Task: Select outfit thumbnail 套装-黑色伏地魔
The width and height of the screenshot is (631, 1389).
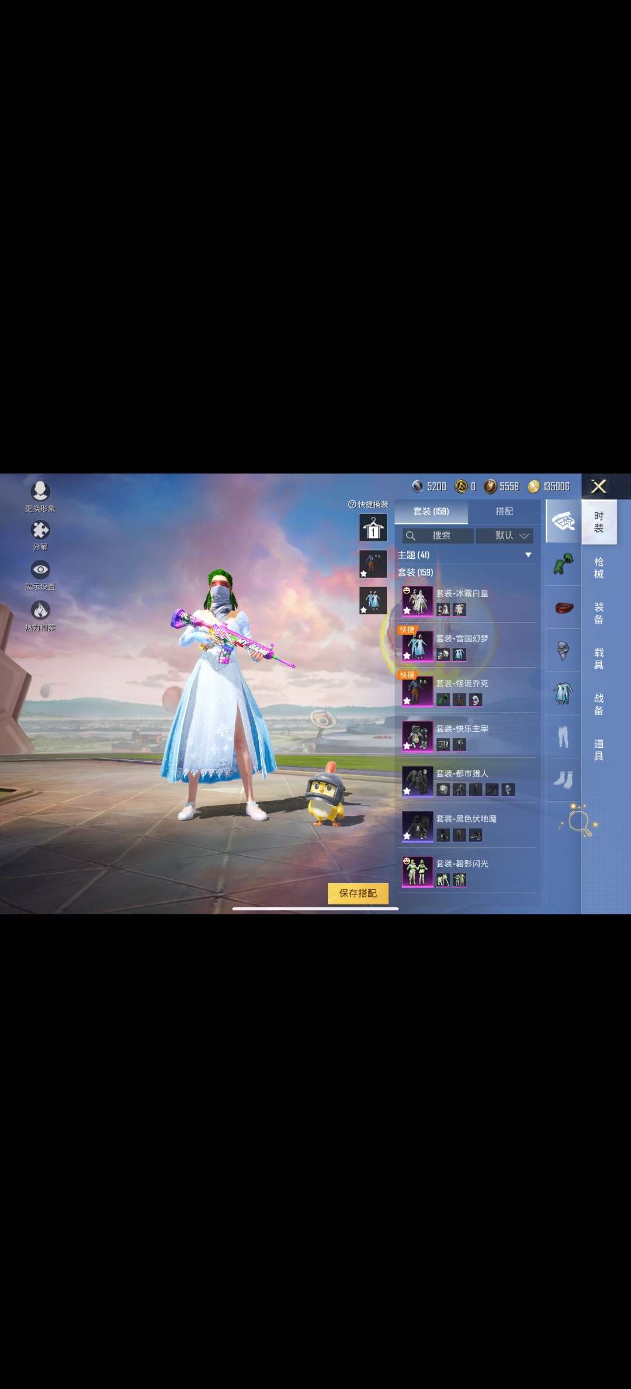Action: [x=417, y=825]
